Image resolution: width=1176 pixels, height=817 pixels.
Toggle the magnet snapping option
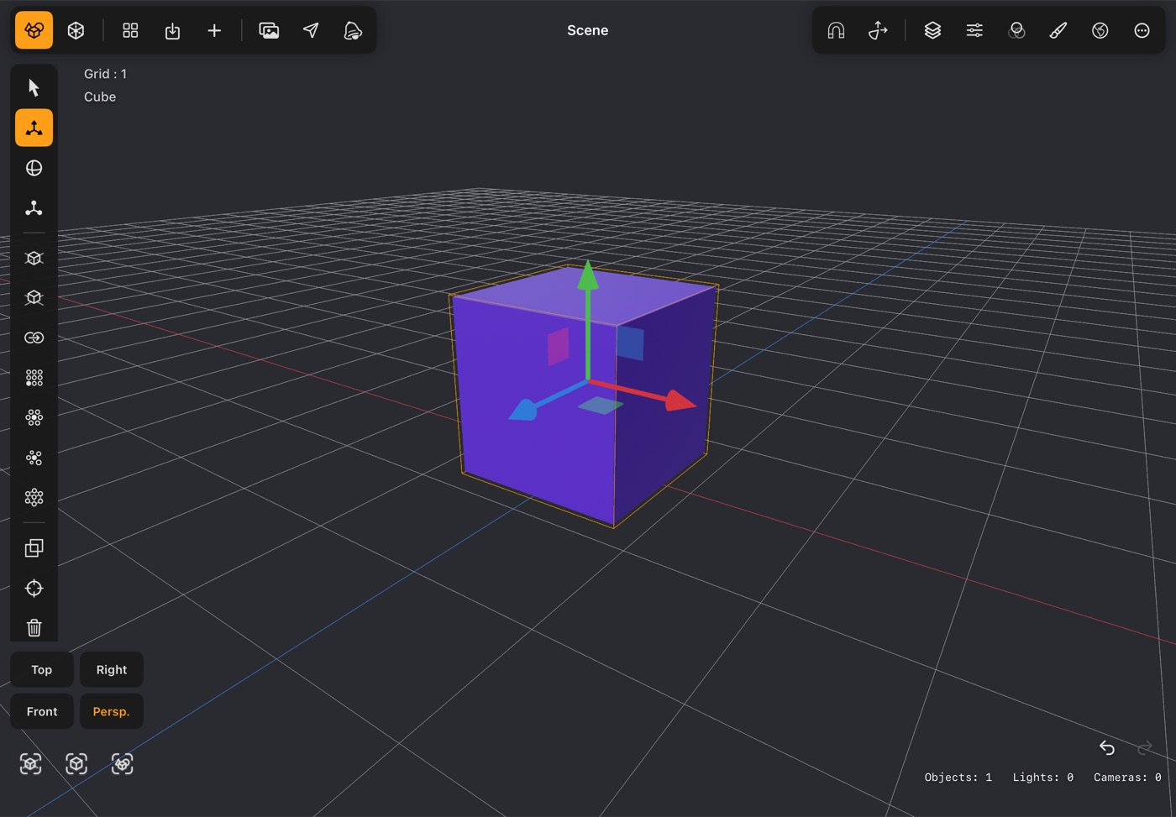[x=836, y=30]
